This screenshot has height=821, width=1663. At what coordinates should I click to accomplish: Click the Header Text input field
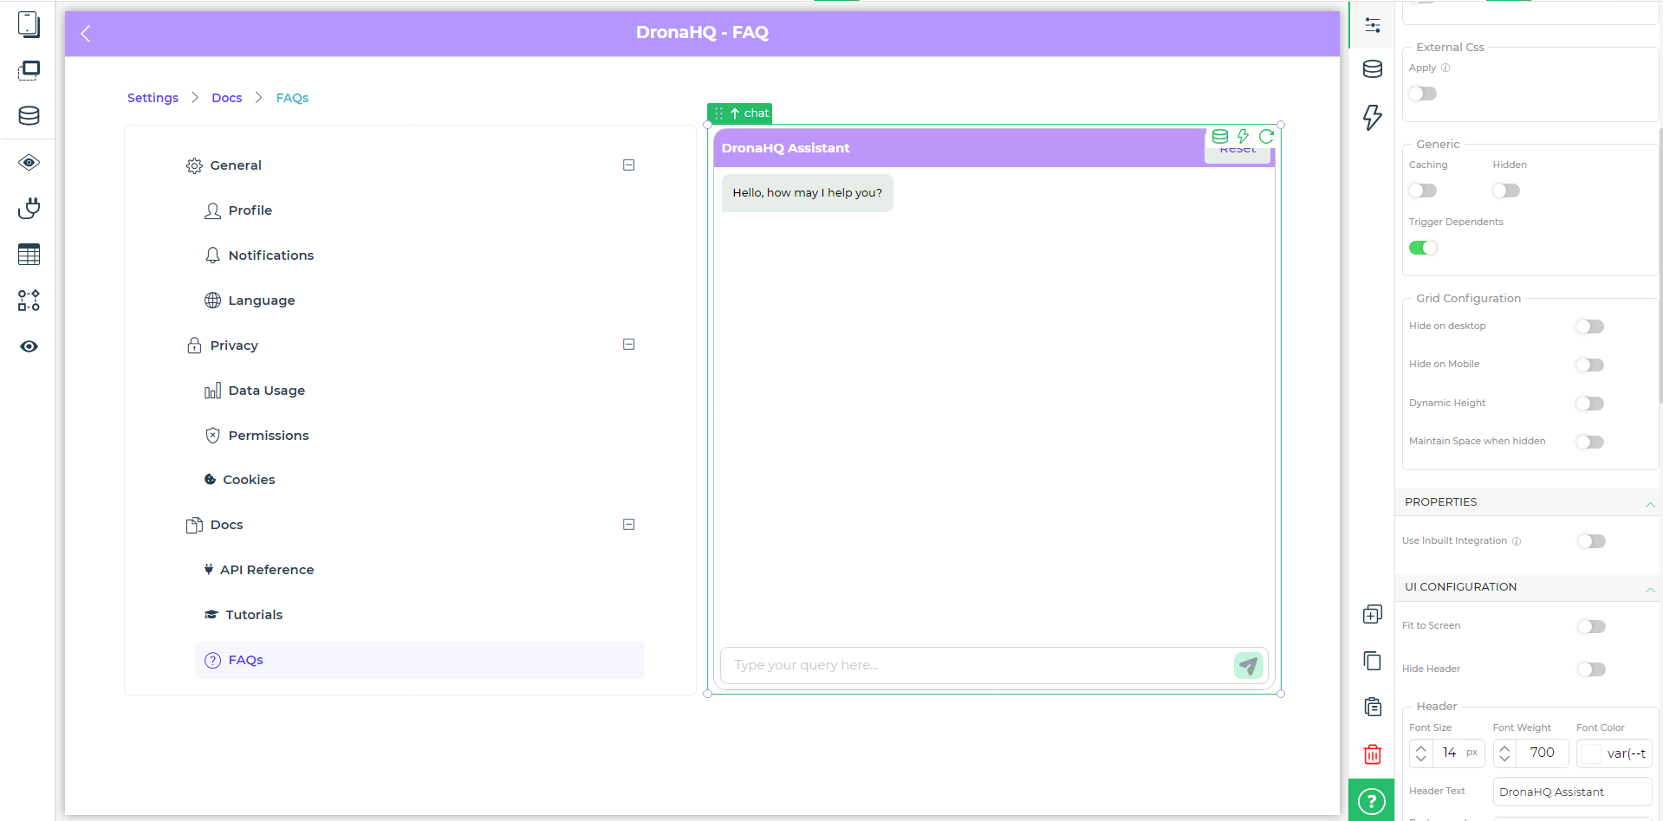point(1572,792)
